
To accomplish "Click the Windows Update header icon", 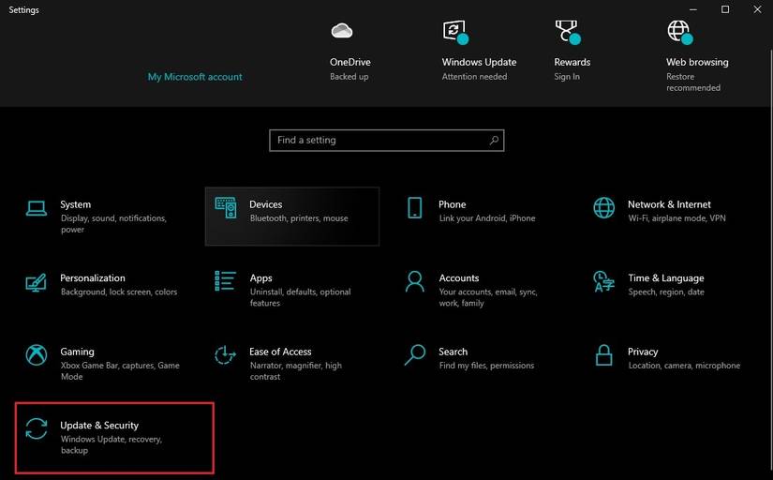I will (455, 32).
